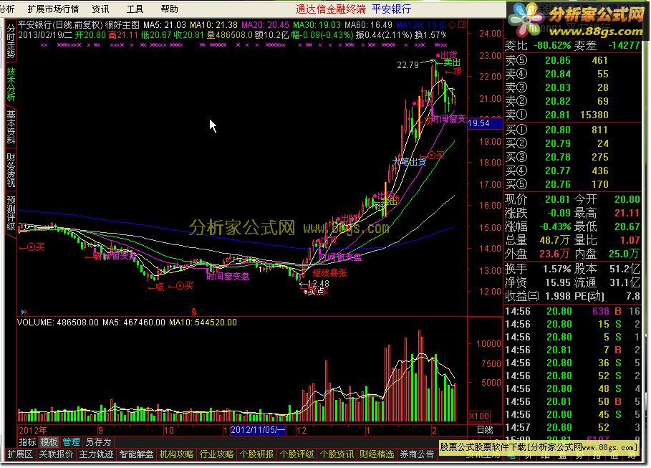
Task: Click the 2012/11/05 date marker on the timeline
Action: 258,430
